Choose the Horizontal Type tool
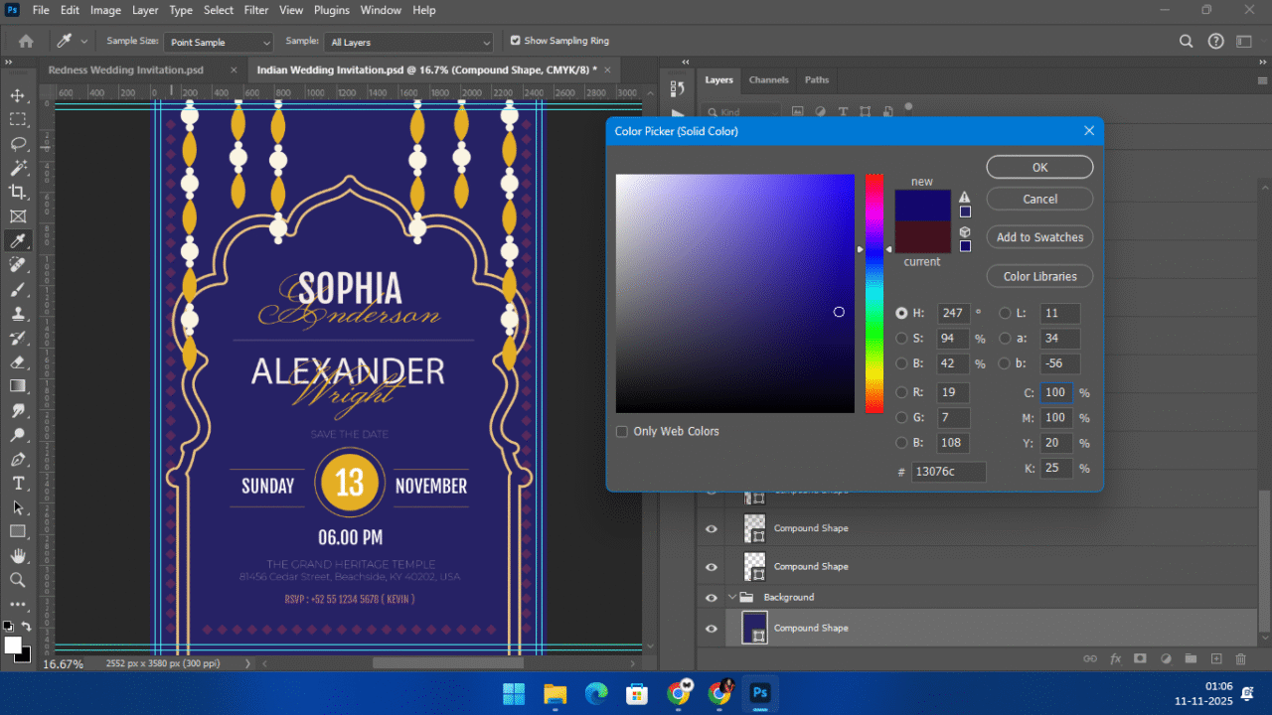1272x715 pixels. coord(18,484)
